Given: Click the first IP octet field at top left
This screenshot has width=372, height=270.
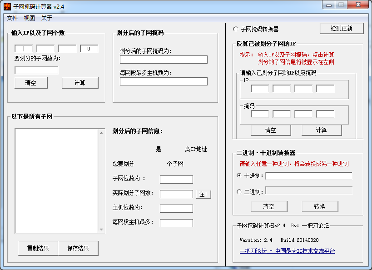Looking at the screenshot, I should coord(24,49).
